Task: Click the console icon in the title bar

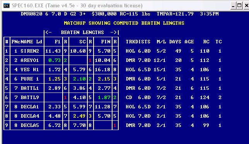Action: coord(6,6)
